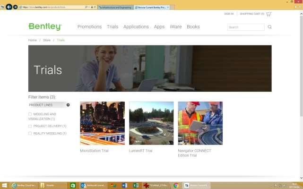Image resolution: width=303 pixels, height=189 pixels.
Task: Go back with the browser back arrow
Action: point(9,7)
